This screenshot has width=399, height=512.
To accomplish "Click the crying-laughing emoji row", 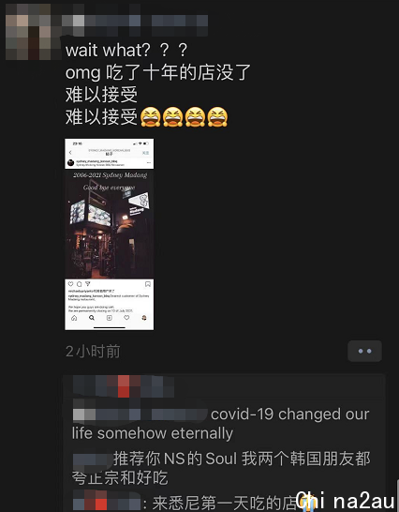I will point(184,117).
